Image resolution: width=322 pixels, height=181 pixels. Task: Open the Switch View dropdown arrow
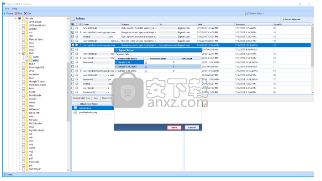264,14
